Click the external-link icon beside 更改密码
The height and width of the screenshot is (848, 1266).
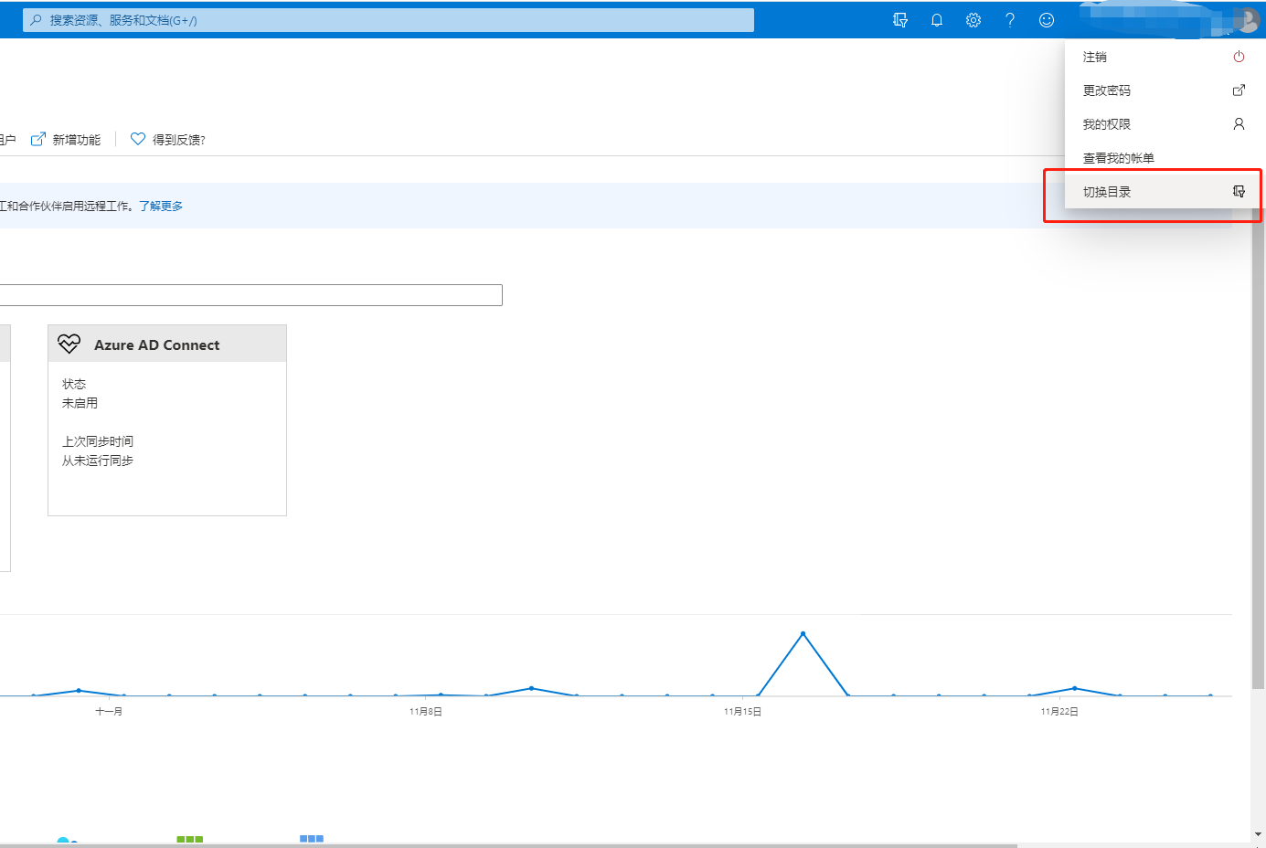point(1239,90)
